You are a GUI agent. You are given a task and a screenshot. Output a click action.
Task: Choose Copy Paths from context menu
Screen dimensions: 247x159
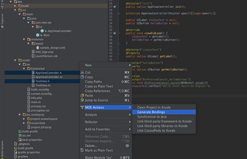tap(106, 82)
